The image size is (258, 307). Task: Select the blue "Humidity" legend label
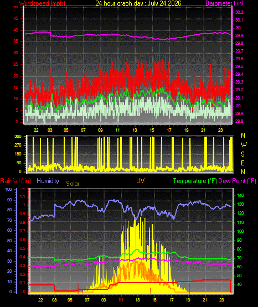point(48,181)
